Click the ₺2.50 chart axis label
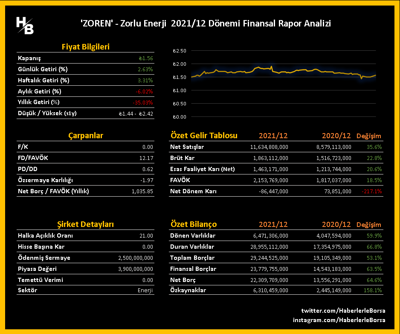This screenshot has width=400, height=334. pos(180,51)
